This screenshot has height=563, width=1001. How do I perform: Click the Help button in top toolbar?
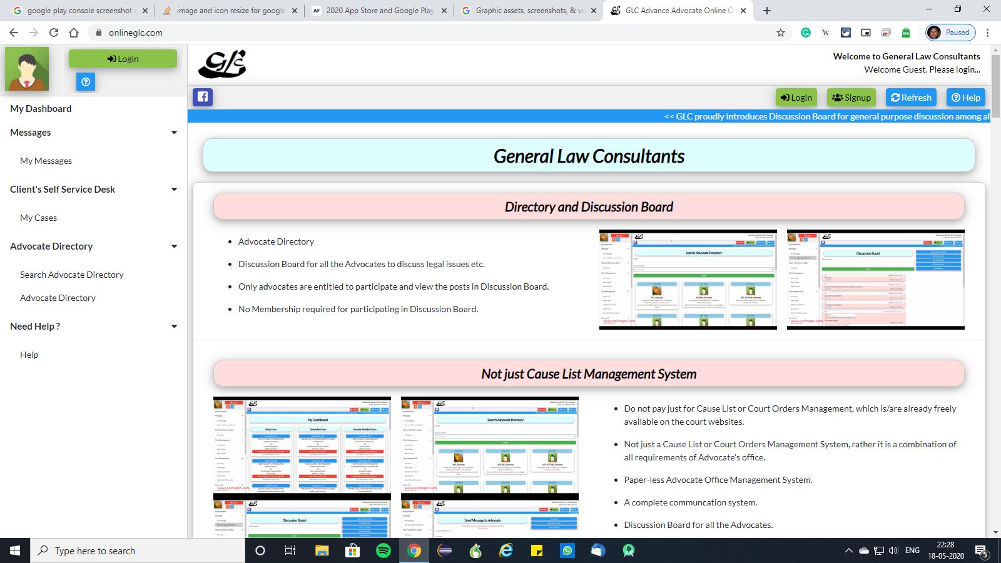tap(966, 98)
